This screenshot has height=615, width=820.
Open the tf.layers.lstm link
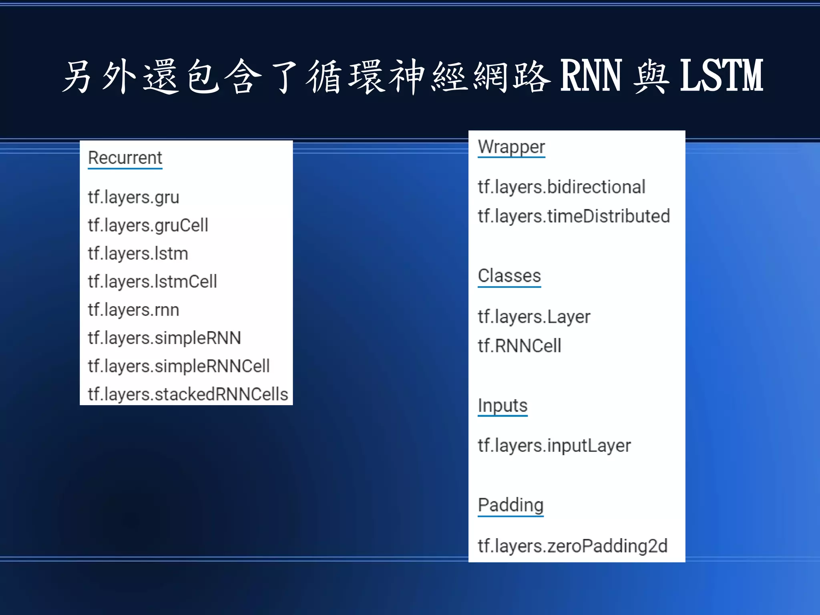138,253
